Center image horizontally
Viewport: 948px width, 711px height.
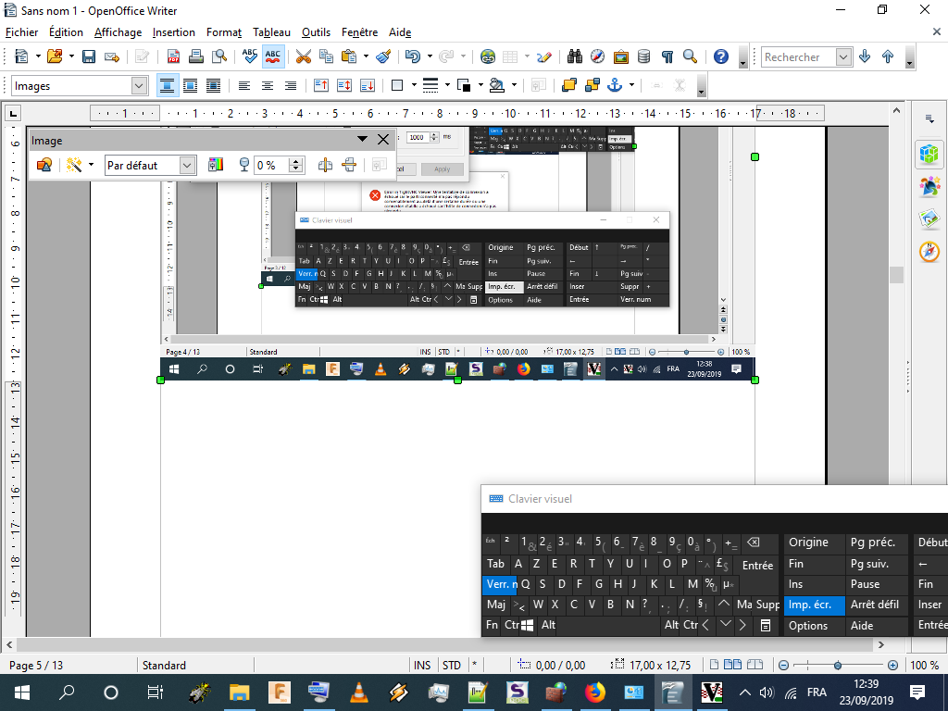[x=268, y=86]
